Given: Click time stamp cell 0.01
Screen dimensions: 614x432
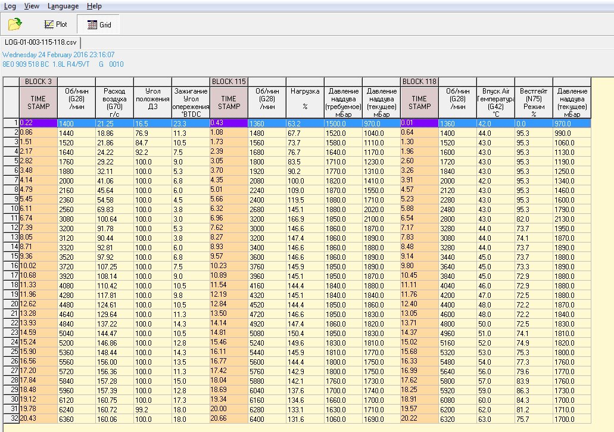Looking at the screenshot, I should tap(419, 123).
